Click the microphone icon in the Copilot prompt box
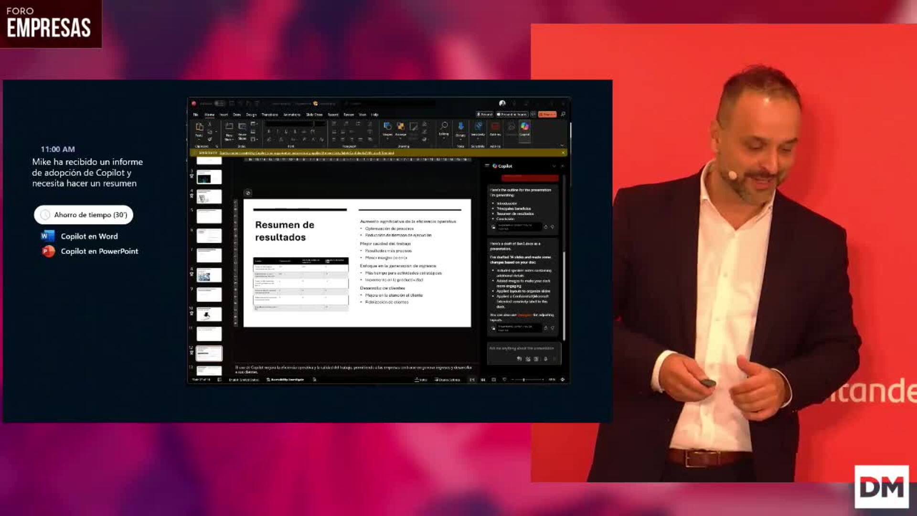 pos(545,359)
